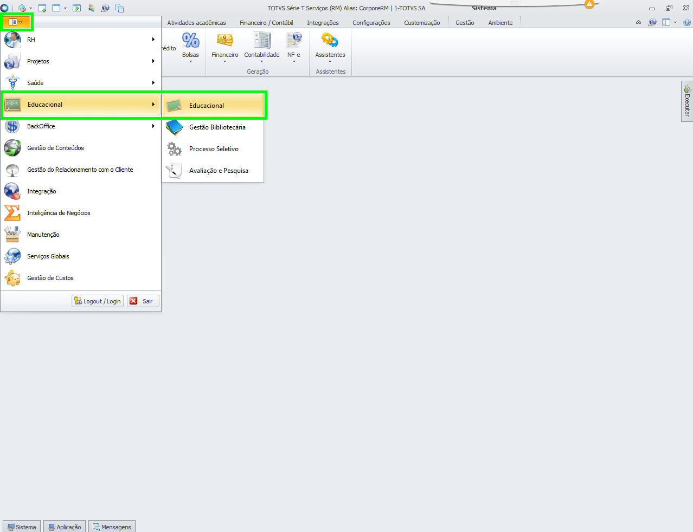Choose Avaliação e Pesquisa in the submenu
Image resolution: width=693 pixels, height=532 pixels.
(213, 171)
